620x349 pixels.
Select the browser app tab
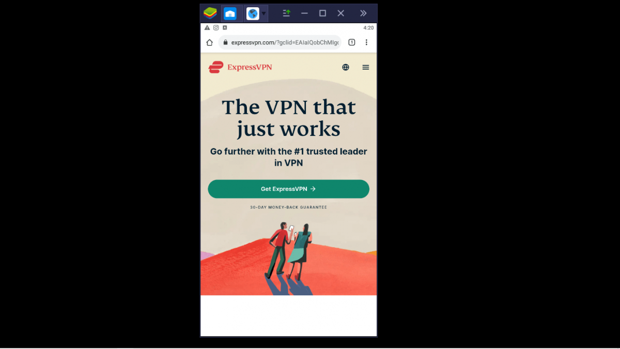pos(253,13)
